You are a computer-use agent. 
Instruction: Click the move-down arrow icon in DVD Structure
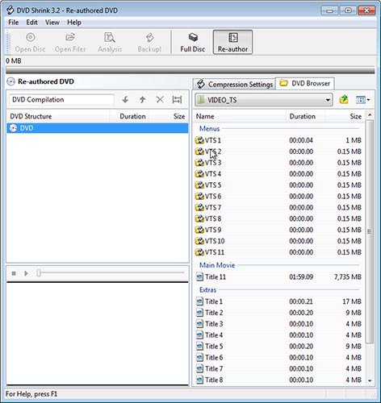point(125,100)
